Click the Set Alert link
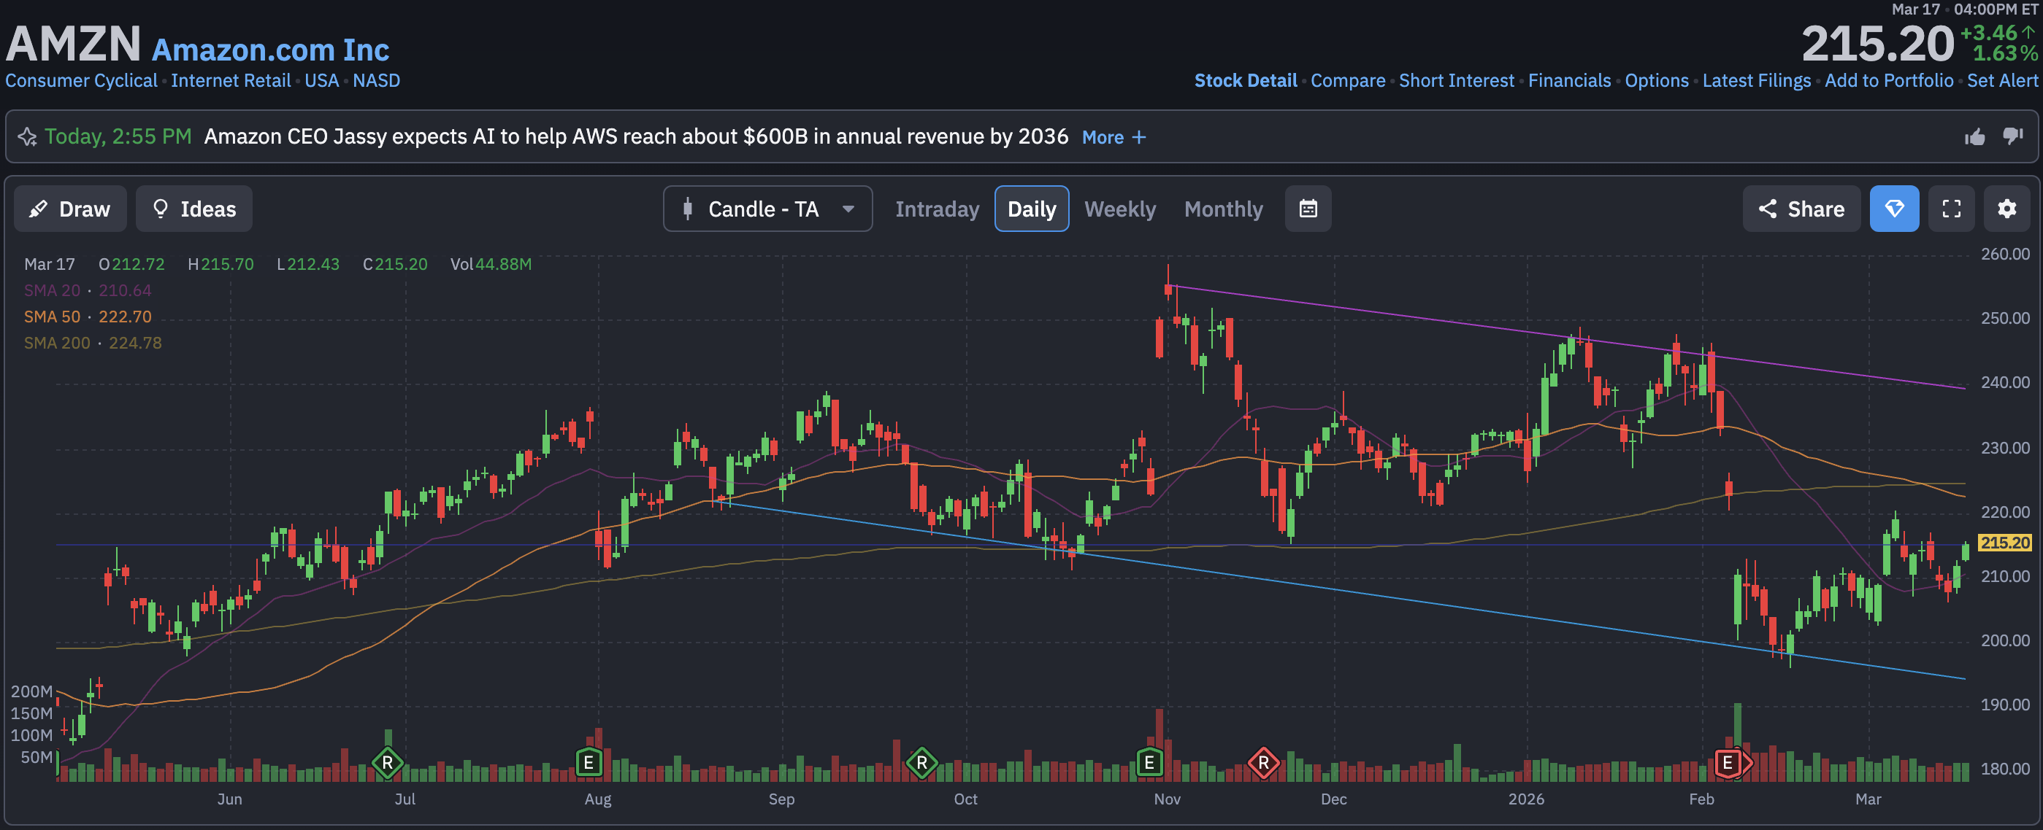The height and width of the screenshot is (830, 2043). tap(2002, 81)
